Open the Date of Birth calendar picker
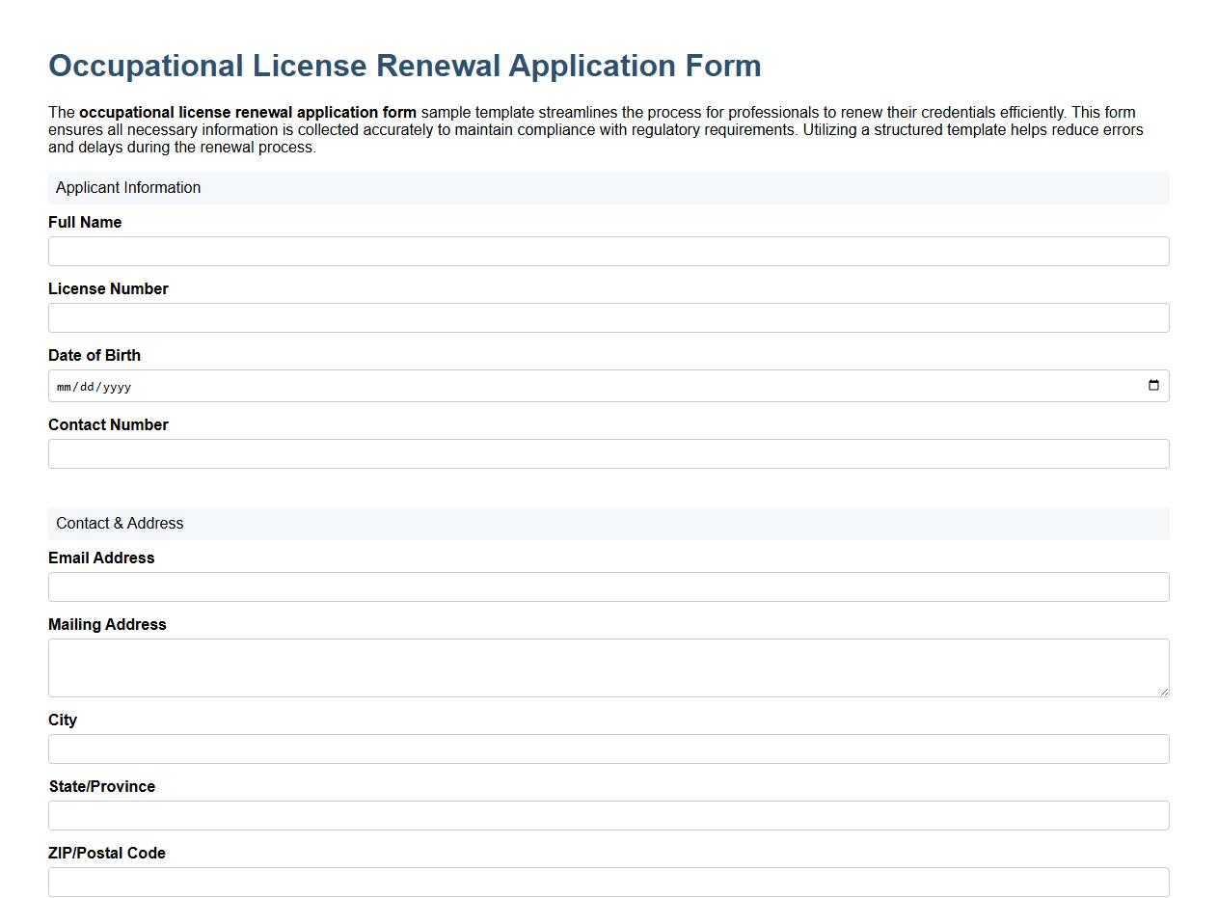The height and width of the screenshot is (898, 1218). 1154,385
